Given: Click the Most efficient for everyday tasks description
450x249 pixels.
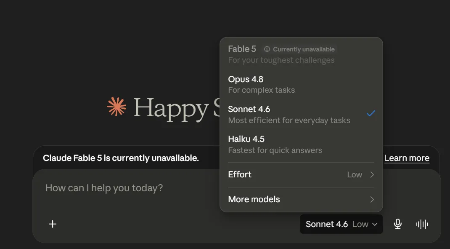Looking at the screenshot, I should [x=289, y=120].
